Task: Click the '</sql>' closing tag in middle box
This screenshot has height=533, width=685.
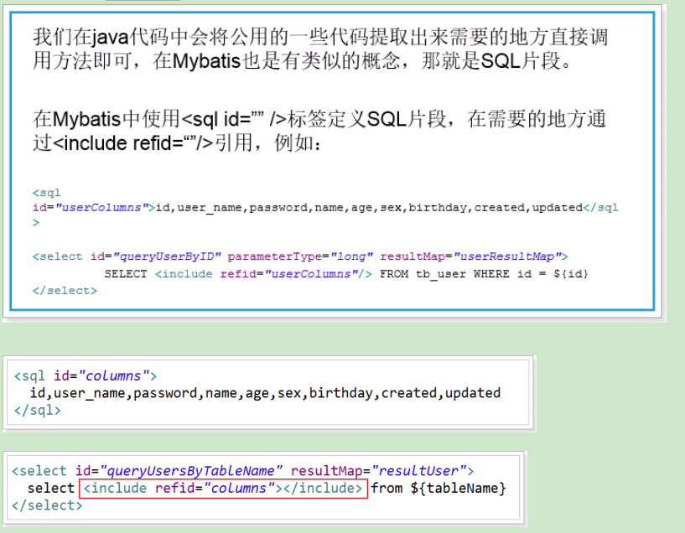Action: pyautogui.click(x=37, y=411)
